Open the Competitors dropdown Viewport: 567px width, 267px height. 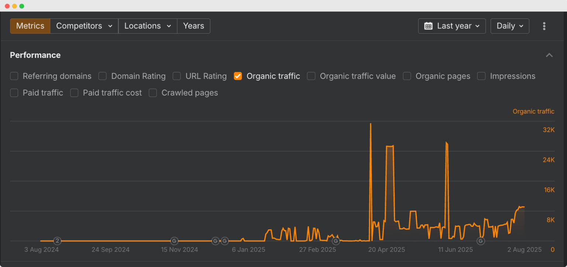click(84, 26)
